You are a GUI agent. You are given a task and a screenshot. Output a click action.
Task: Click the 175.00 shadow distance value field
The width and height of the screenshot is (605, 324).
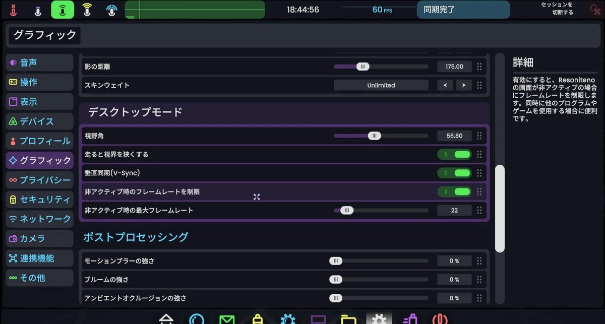pos(454,67)
